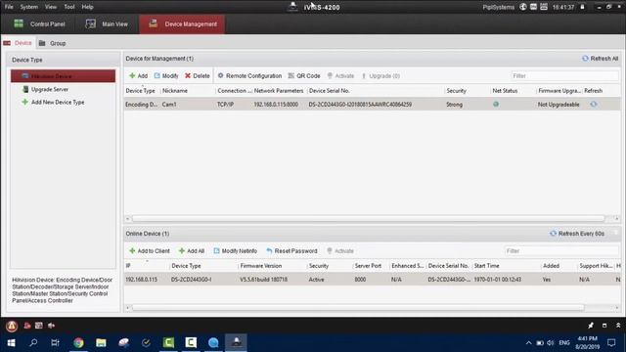
Task: Sort by the Device Serial No. header
Action: [330, 91]
